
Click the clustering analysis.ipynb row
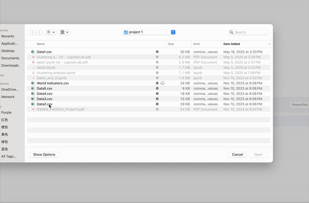149,73
